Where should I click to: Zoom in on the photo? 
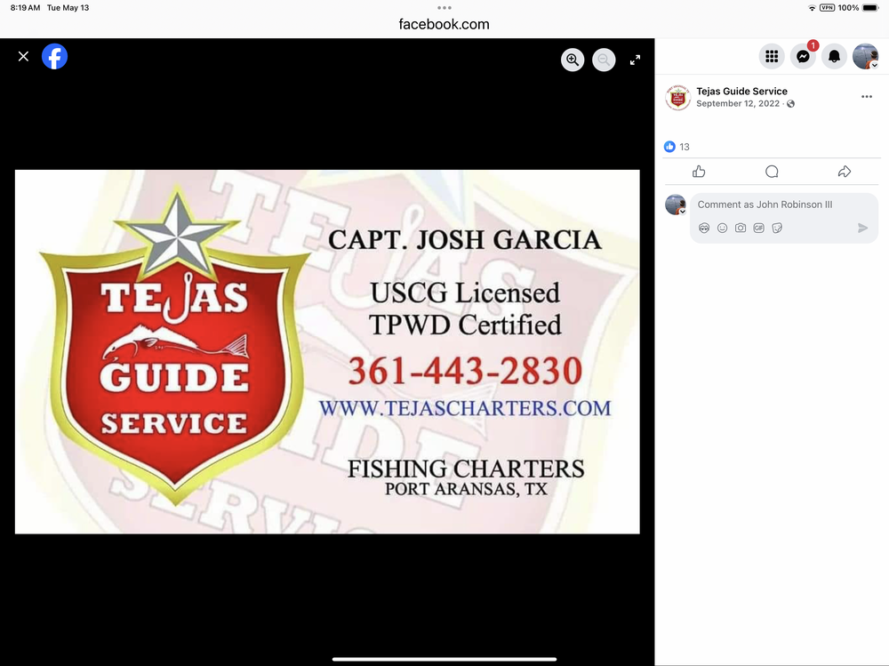tap(573, 60)
